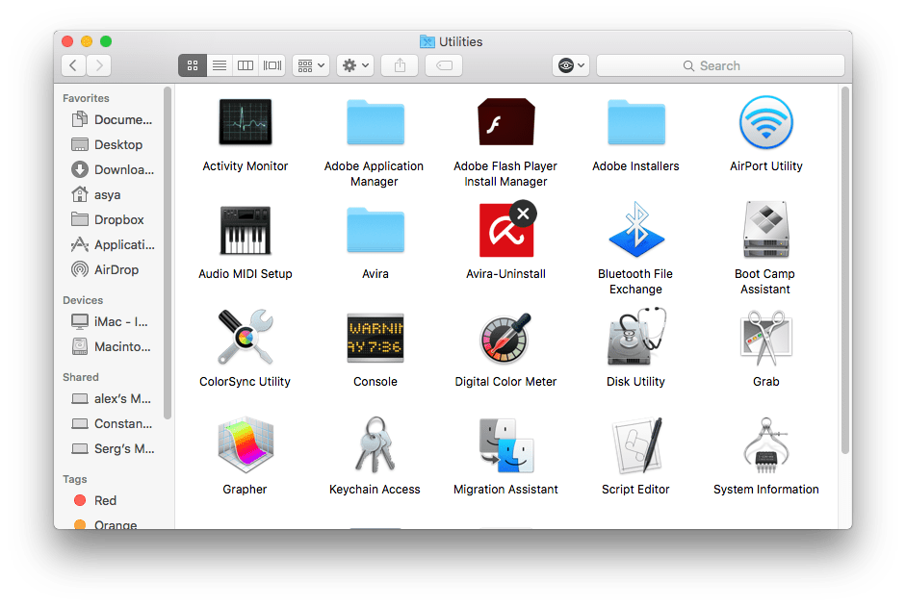Click the Bluetooth File Exchange label
This screenshot has width=906, height=606.
tap(635, 282)
